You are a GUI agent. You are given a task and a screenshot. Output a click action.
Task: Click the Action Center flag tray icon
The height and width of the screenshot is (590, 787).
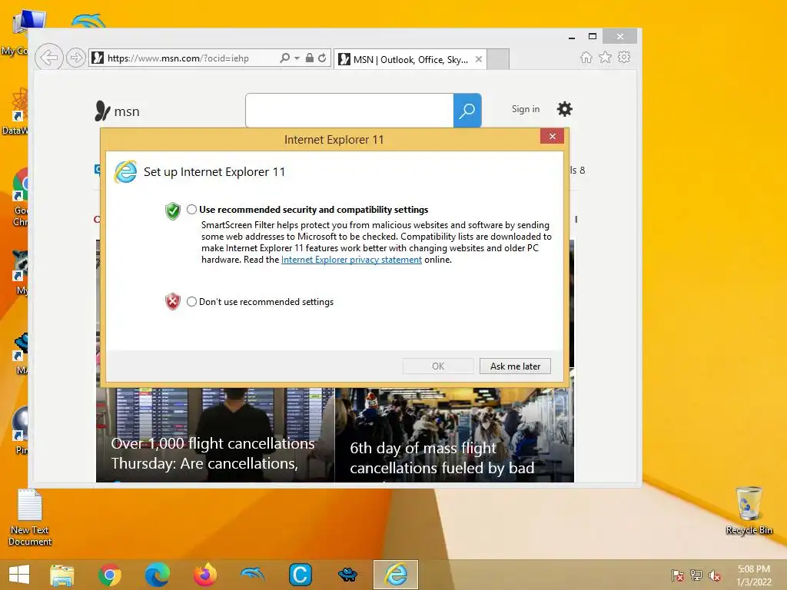click(x=677, y=575)
